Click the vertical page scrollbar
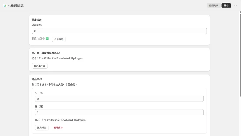241x136 pixels. tap(240, 55)
